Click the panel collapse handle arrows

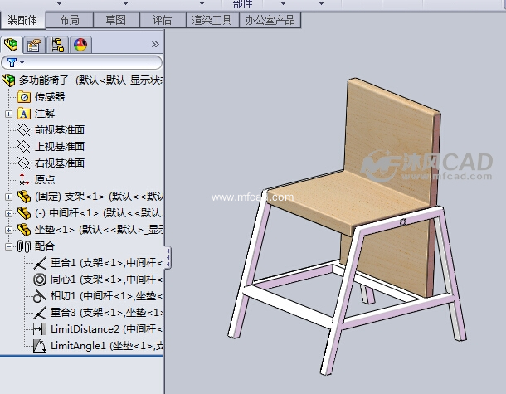click(x=168, y=257)
